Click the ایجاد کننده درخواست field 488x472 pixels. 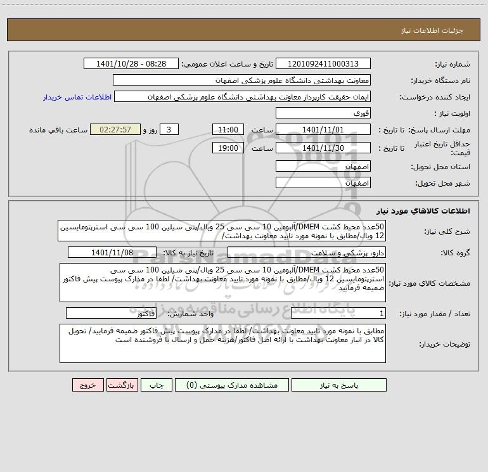[243, 96]
